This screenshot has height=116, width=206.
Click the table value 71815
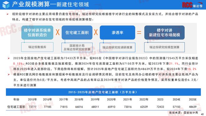click(64, 107)
